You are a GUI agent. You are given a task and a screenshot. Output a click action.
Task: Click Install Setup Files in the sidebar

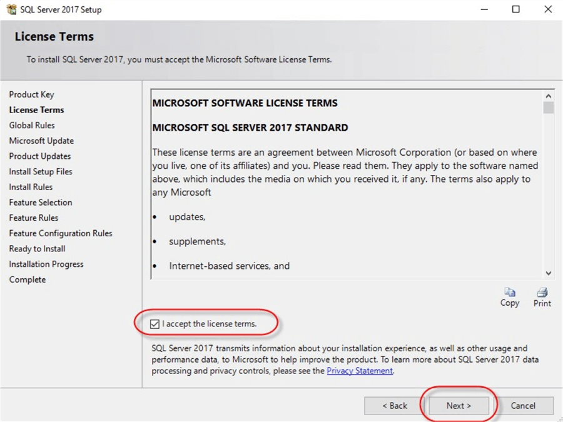pos(41,171)
